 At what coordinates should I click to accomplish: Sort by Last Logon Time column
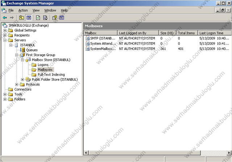215,33
